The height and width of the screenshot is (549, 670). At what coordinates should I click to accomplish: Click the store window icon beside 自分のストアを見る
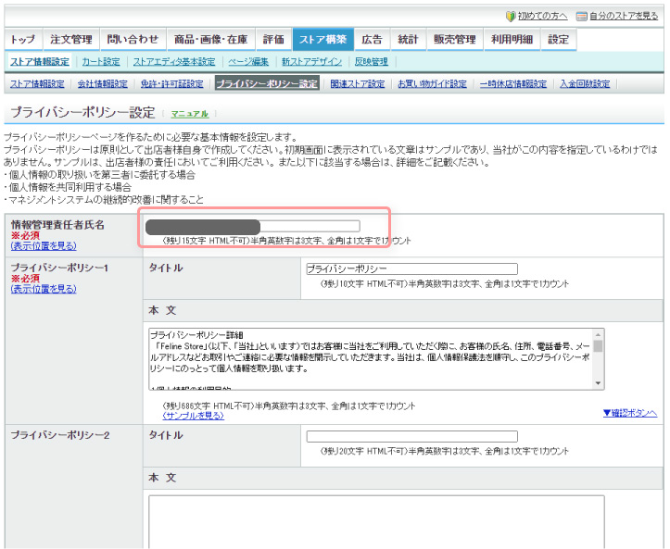point(582,17)
